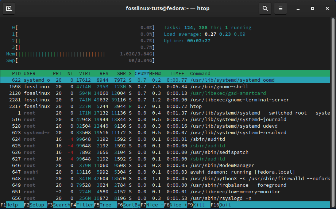Select PID 1 systemd --switched-root row
336x209 pixels.
coord(165,113)
